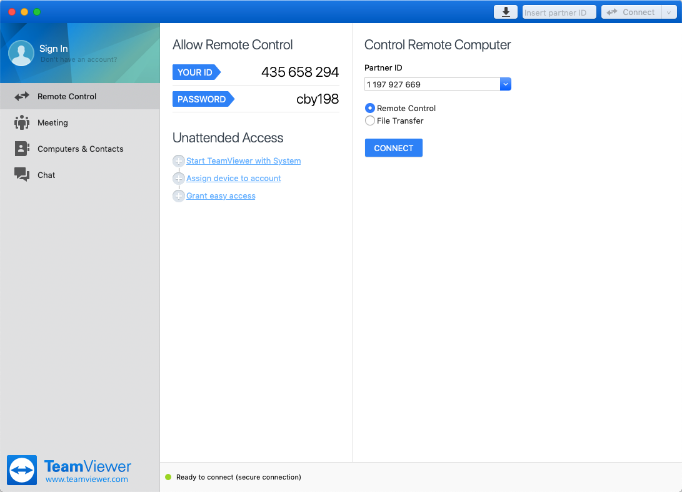Open the Connect toolbar item
This screenshot has width=682, height=492.
pos(633,11)
